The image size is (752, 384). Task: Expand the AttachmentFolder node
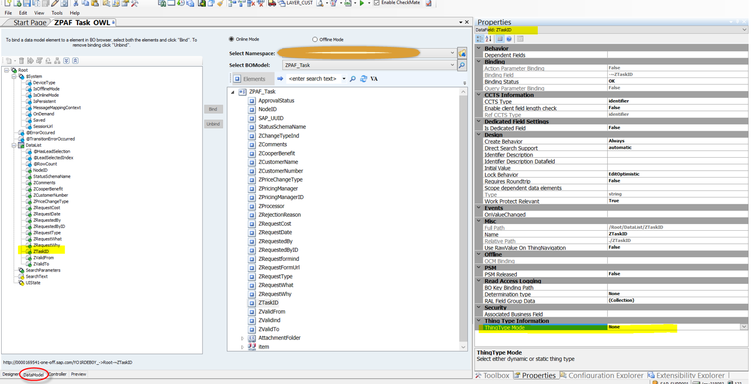click(x=243, y=338)
